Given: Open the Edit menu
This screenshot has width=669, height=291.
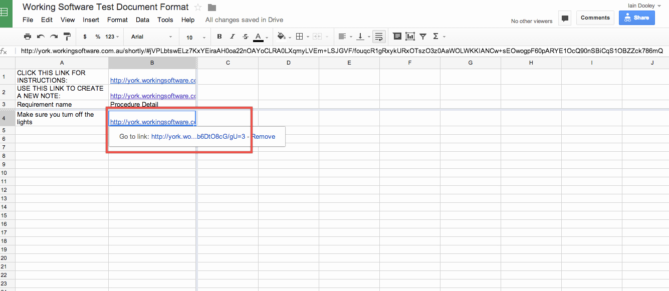Looking at the screenshot, I should (x=47, y=20).
